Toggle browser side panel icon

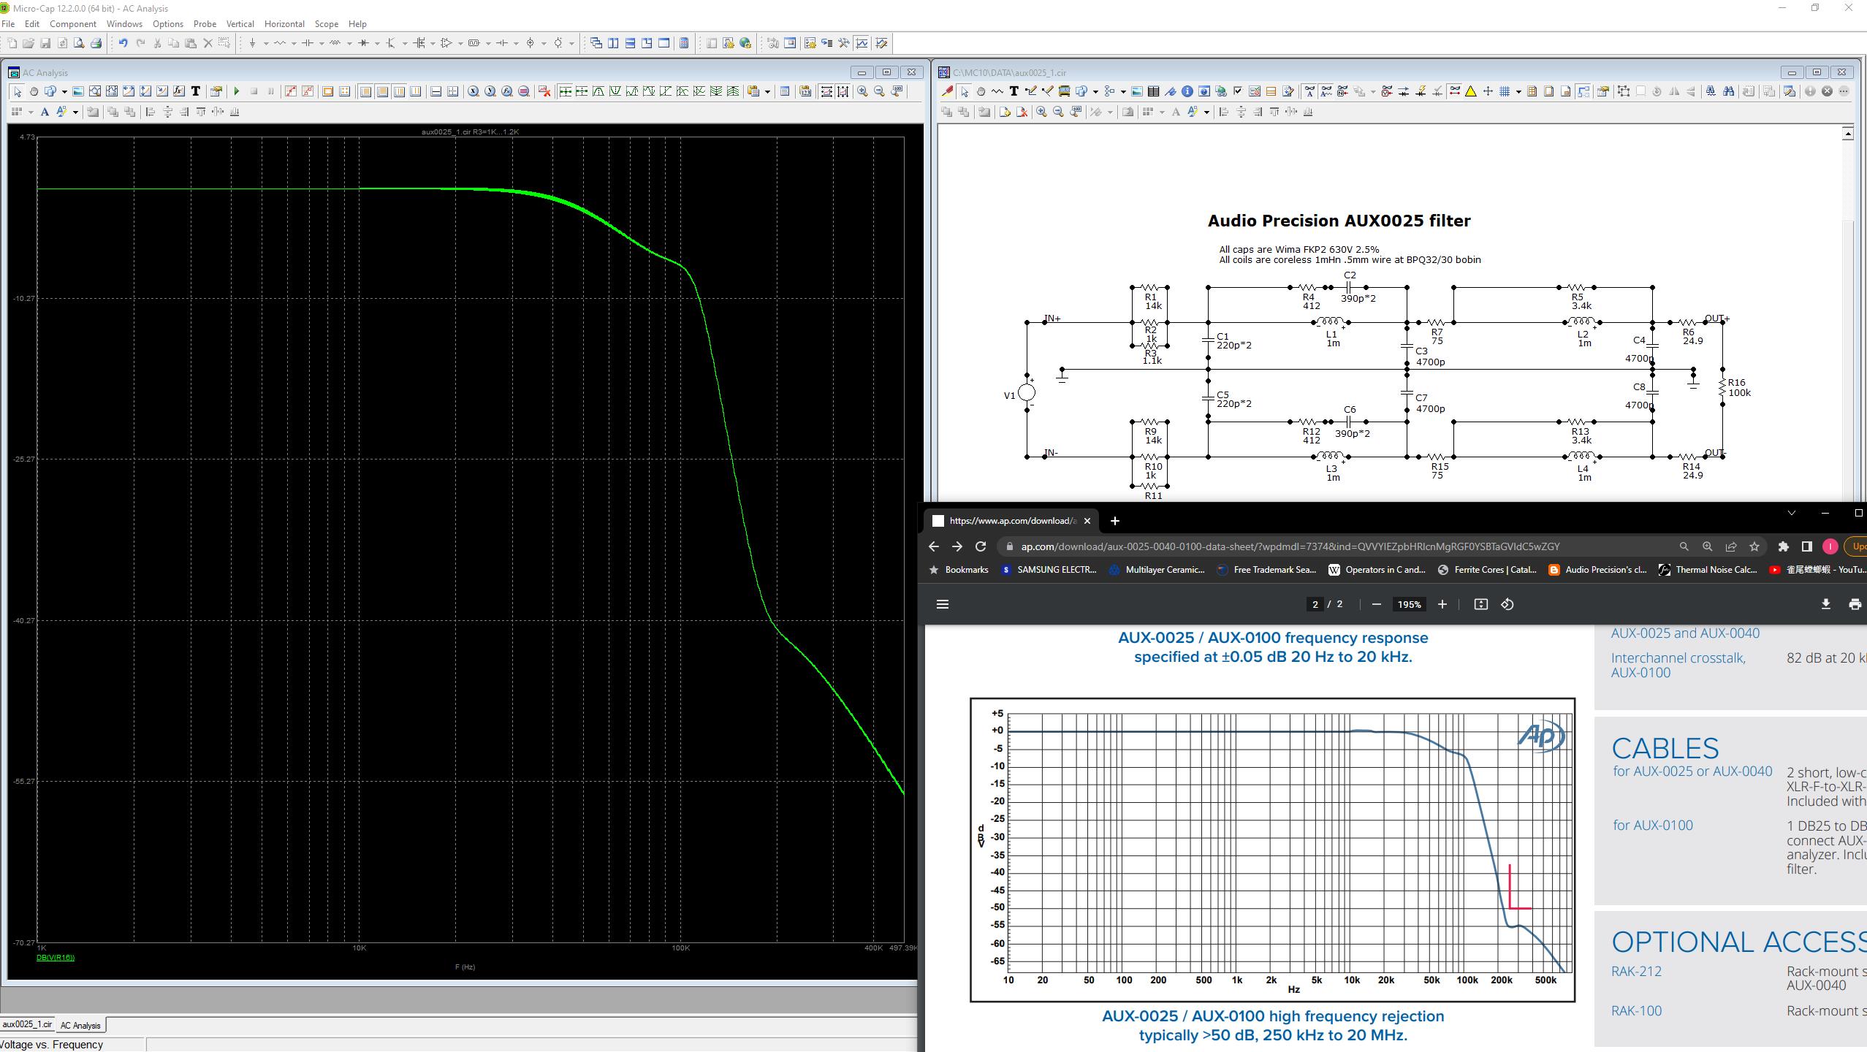pyautogui.click(x=1807, y=546)
